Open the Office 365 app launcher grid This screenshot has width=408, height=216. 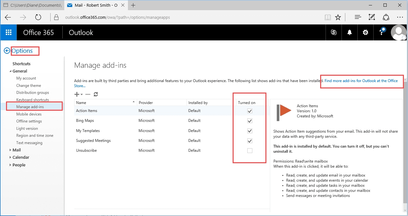(9, 32)
